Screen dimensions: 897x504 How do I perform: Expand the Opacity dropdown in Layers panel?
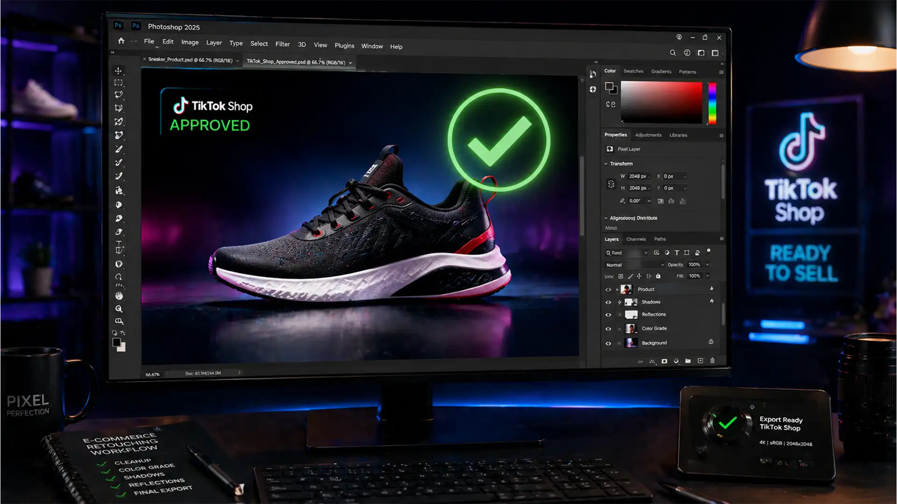click(707, 265)
